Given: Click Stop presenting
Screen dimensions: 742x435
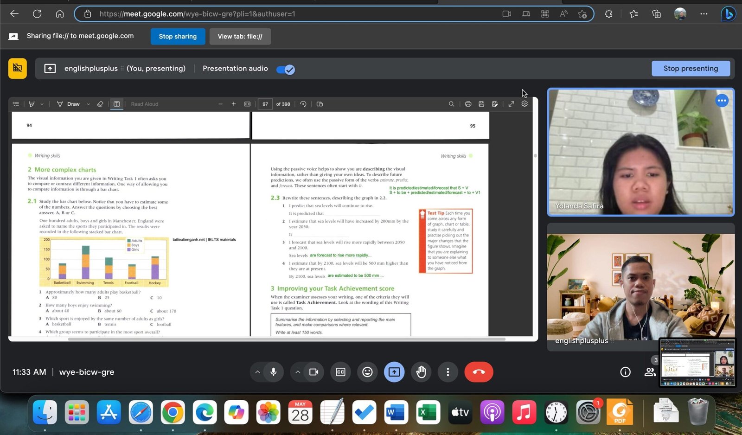Looking at the screenshot, I should (x=691, y=68).
